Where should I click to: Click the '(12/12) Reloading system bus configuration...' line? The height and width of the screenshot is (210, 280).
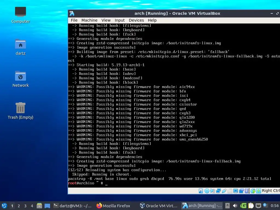117,170
